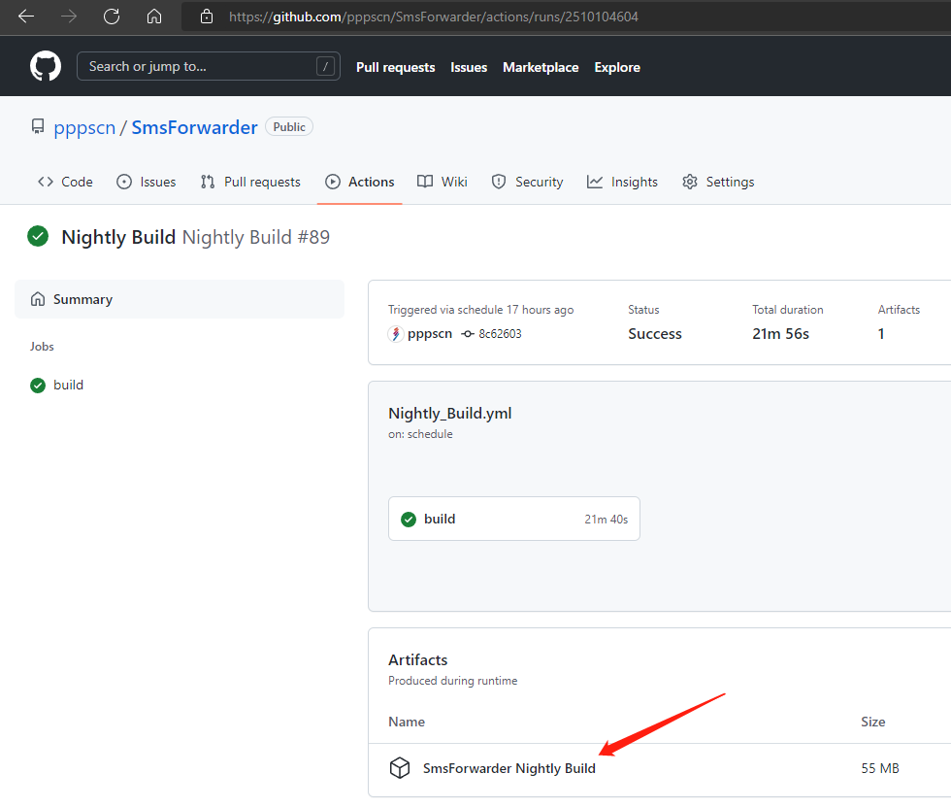Click the repository icon beside pppscn
951x807 pixels.
click(x=38, y=127)
